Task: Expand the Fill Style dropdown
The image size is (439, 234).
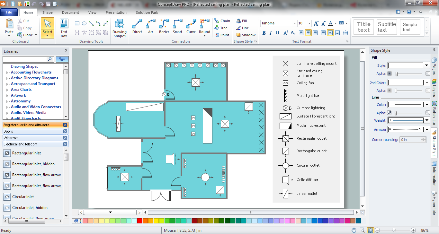Action: [427, 65]
